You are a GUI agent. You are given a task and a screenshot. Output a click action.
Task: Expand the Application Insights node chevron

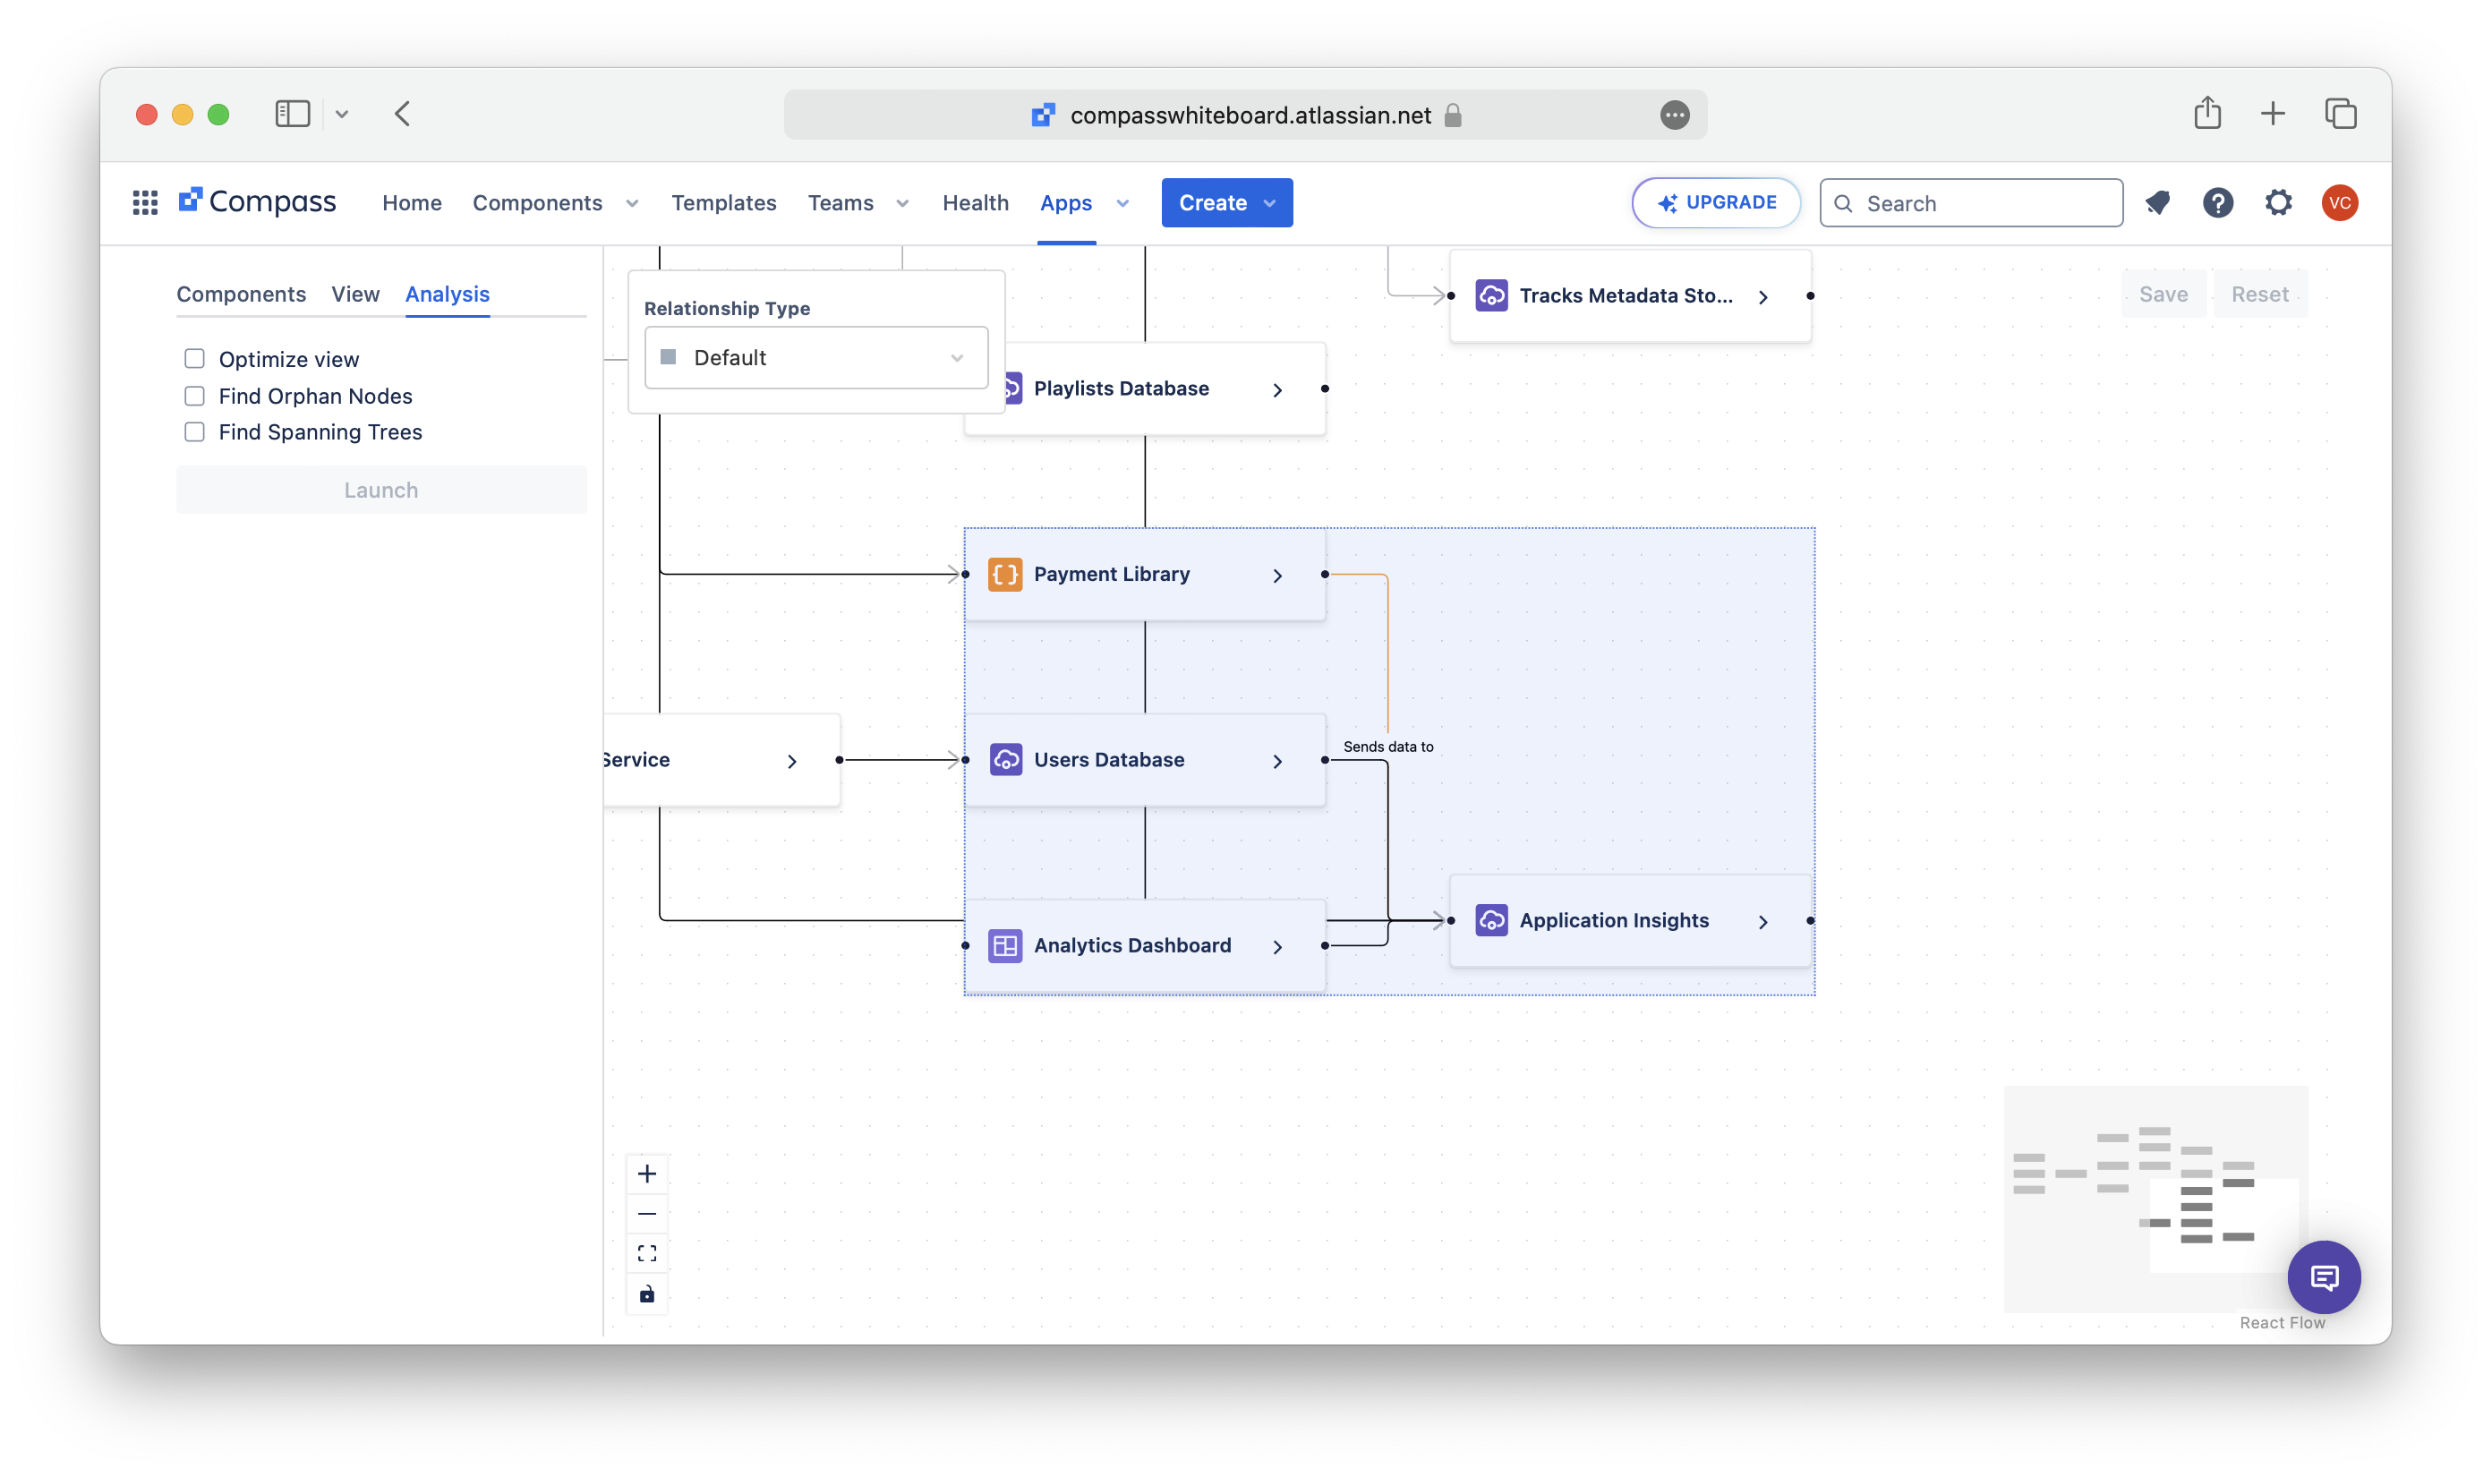[1762, 922]
